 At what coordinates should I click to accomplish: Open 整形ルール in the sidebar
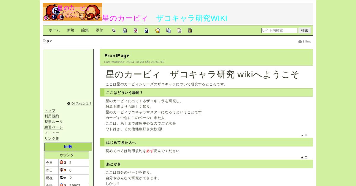[54, 122]
